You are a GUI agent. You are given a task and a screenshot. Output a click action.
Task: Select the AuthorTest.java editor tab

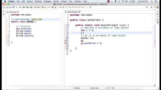72,12
